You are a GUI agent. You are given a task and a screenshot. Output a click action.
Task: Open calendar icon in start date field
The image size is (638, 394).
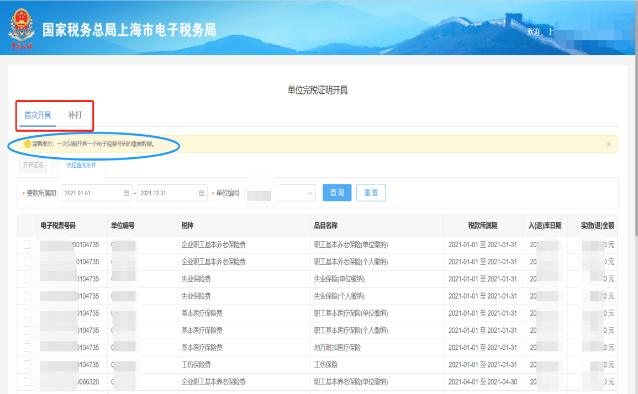(126, 193)
